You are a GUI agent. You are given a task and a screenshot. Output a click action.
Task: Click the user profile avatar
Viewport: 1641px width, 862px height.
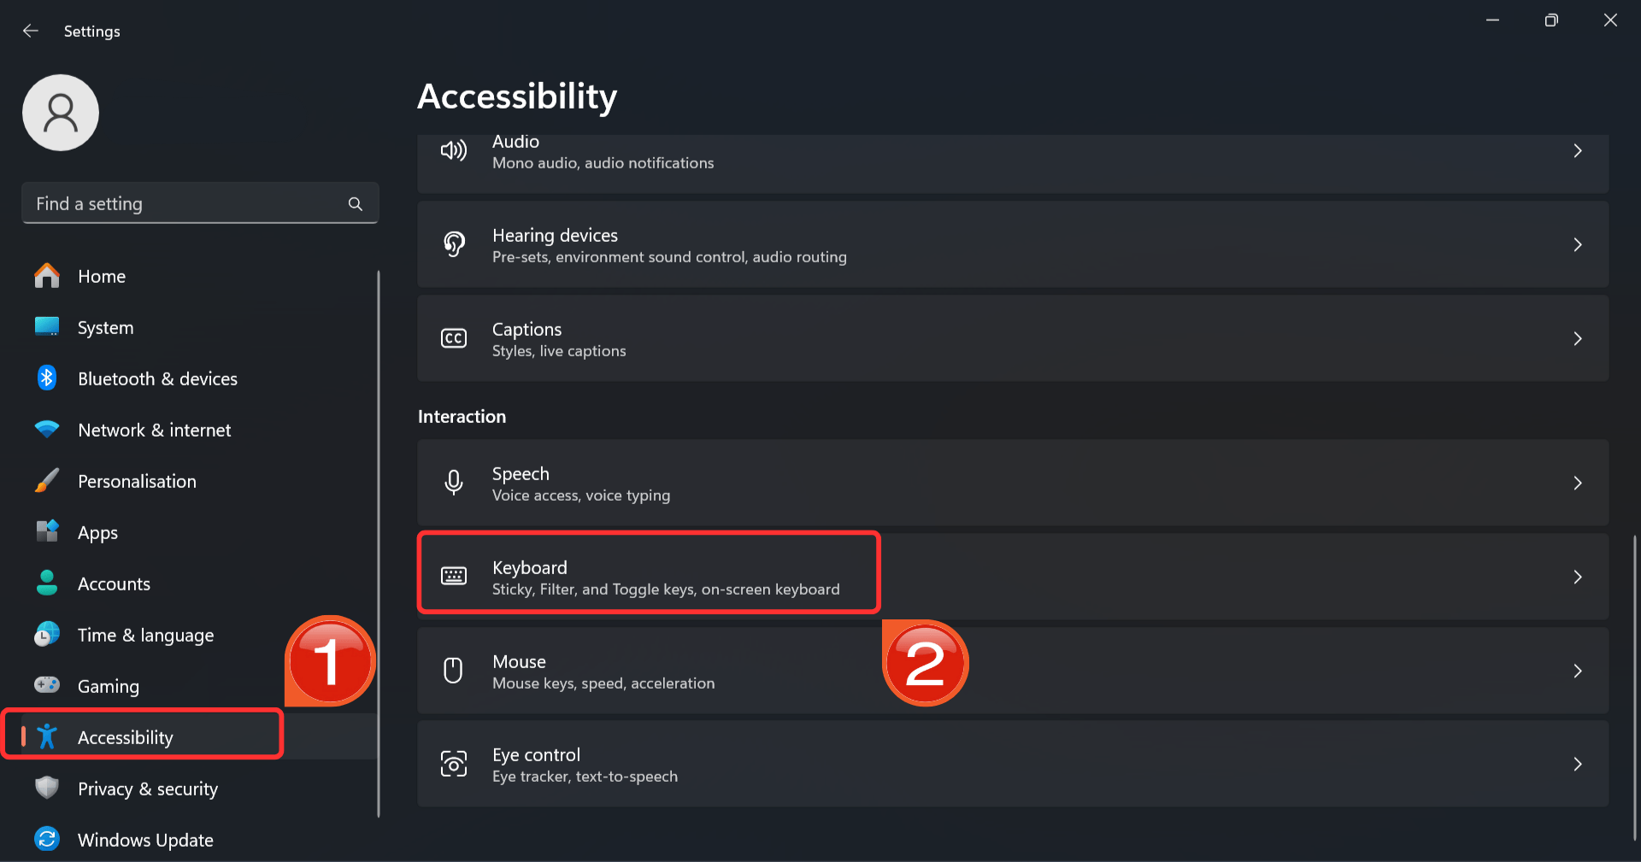point(61,113)
